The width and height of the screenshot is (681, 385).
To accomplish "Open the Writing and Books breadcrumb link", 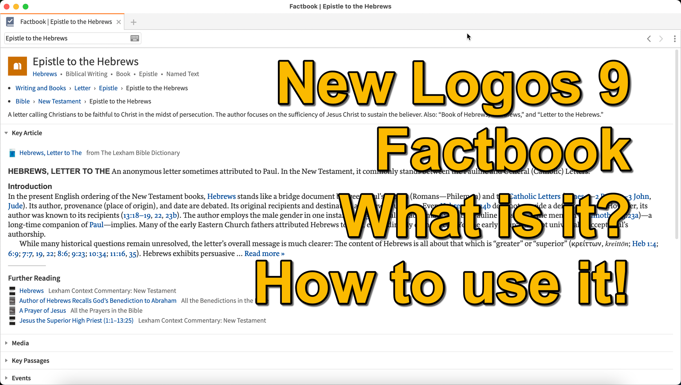I will (x=41, y=88).
